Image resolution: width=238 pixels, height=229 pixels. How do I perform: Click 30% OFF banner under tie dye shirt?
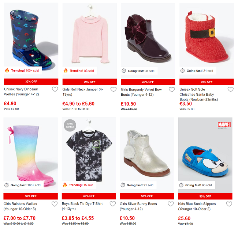(x=89, y=196)
